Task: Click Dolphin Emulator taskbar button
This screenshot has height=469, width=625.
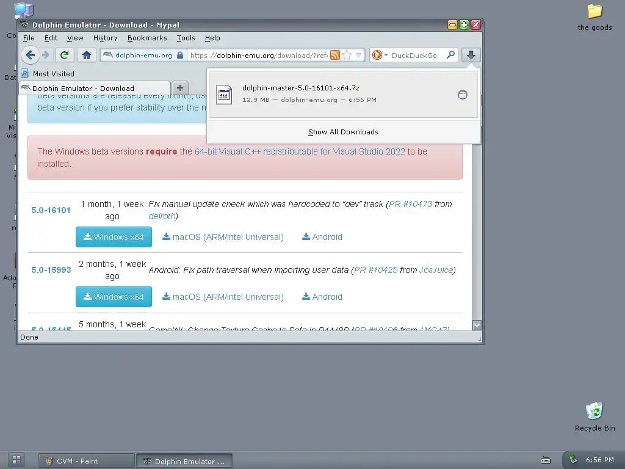Action: tap(184, 461)
